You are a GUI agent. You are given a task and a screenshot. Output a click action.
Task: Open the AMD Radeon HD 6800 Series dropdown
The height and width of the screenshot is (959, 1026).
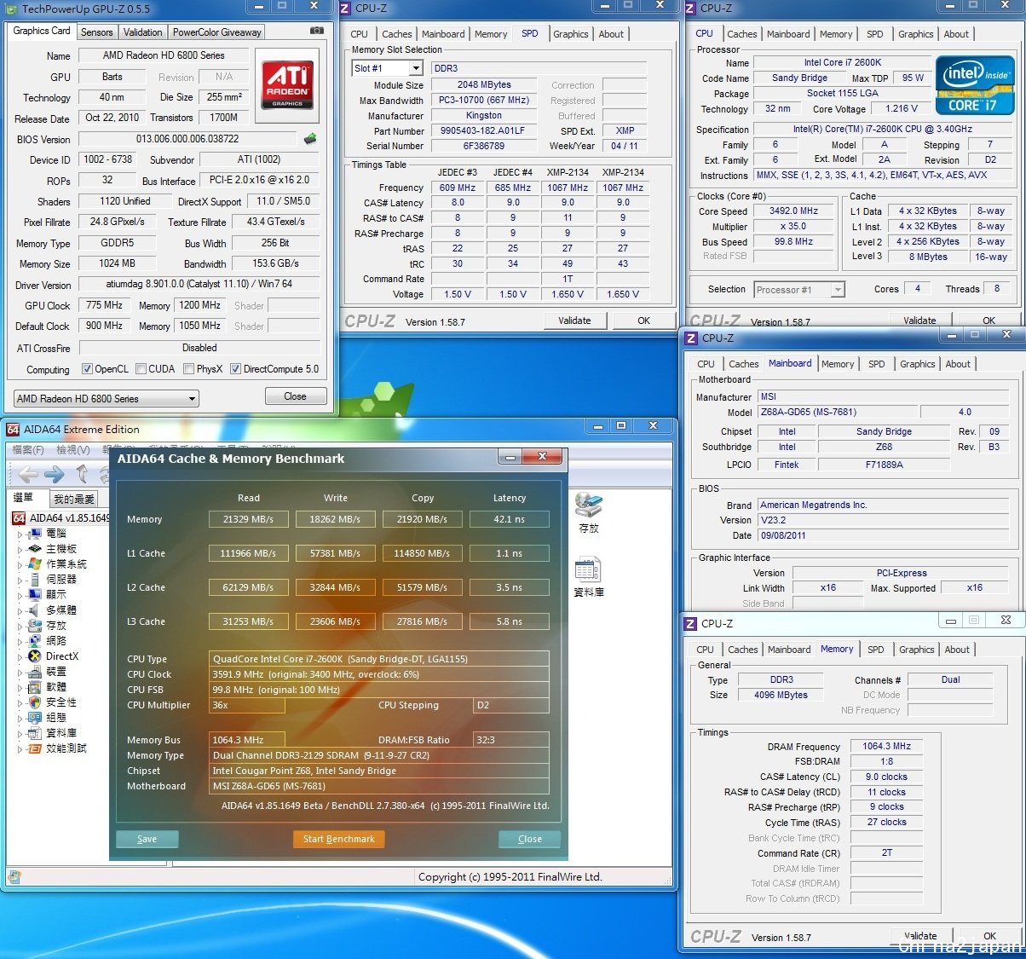click(x=107, y=398)
